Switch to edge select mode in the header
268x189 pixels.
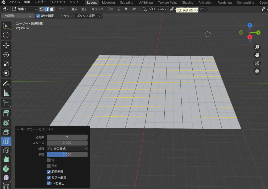[47, 9]
